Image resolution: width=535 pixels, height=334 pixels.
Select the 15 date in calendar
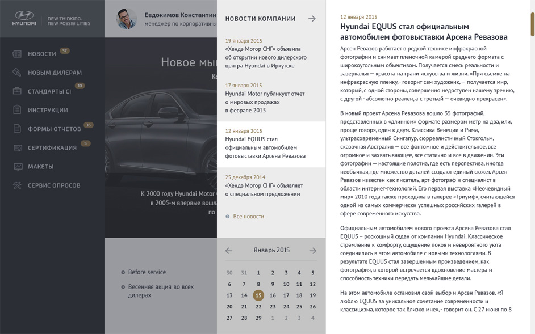[258, 295]
